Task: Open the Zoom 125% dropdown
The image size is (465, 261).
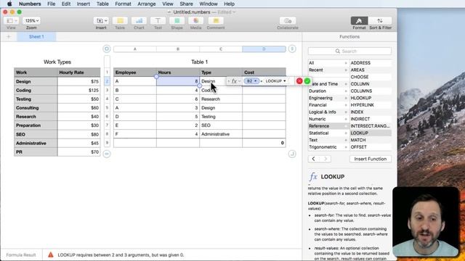Action: [x=31, y=21]
